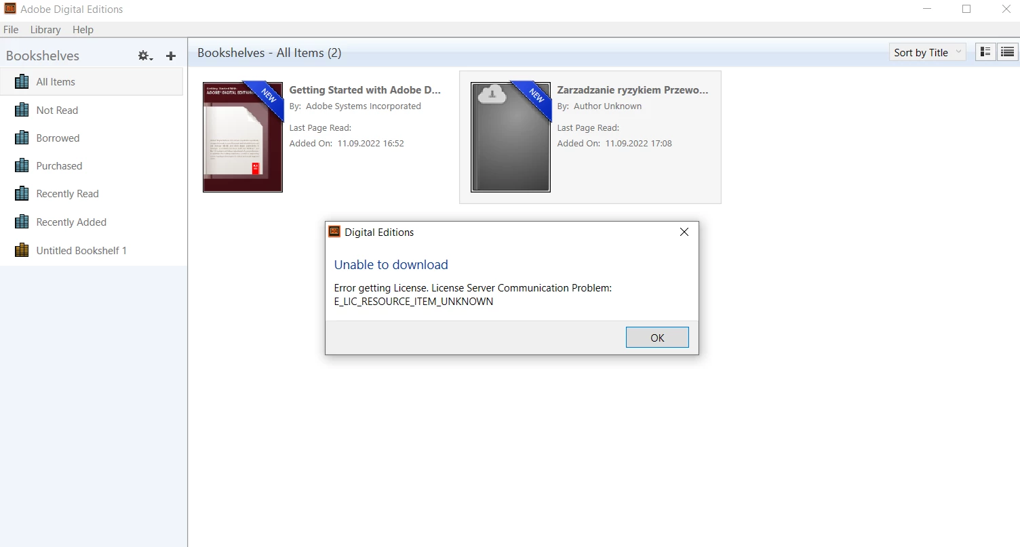Open the File menu
Viewport: 1020px width, 547px height.
click(11, 30)
